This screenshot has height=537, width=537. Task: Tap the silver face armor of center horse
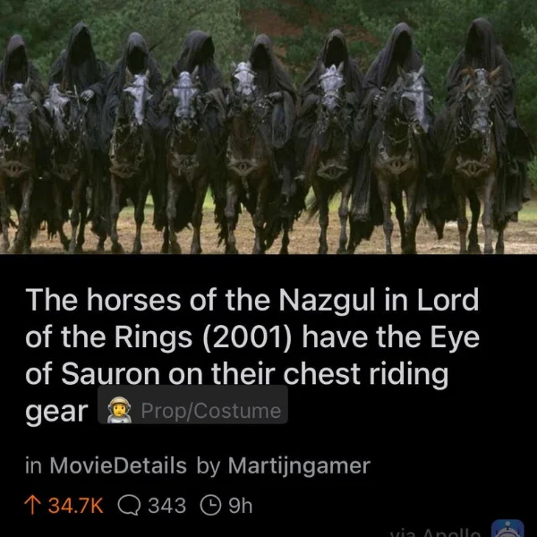click(243, 79)
